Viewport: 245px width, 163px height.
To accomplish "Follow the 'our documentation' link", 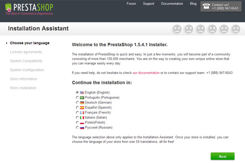I will [146, 73].
